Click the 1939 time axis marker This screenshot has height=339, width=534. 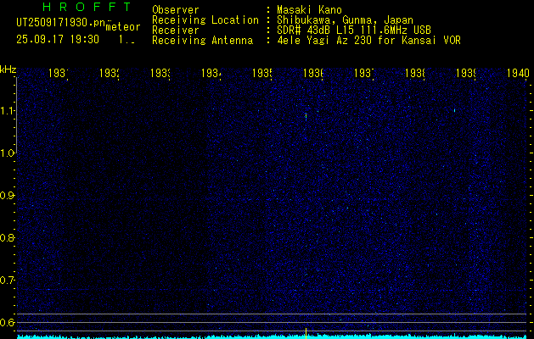tap(466, 74)
